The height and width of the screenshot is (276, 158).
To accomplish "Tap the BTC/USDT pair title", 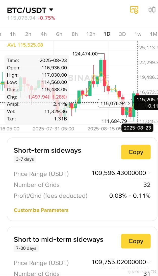I will [27, 10].
